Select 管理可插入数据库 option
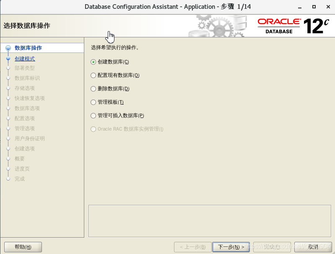Screen dimensions: 335x254 click(93, 115)
